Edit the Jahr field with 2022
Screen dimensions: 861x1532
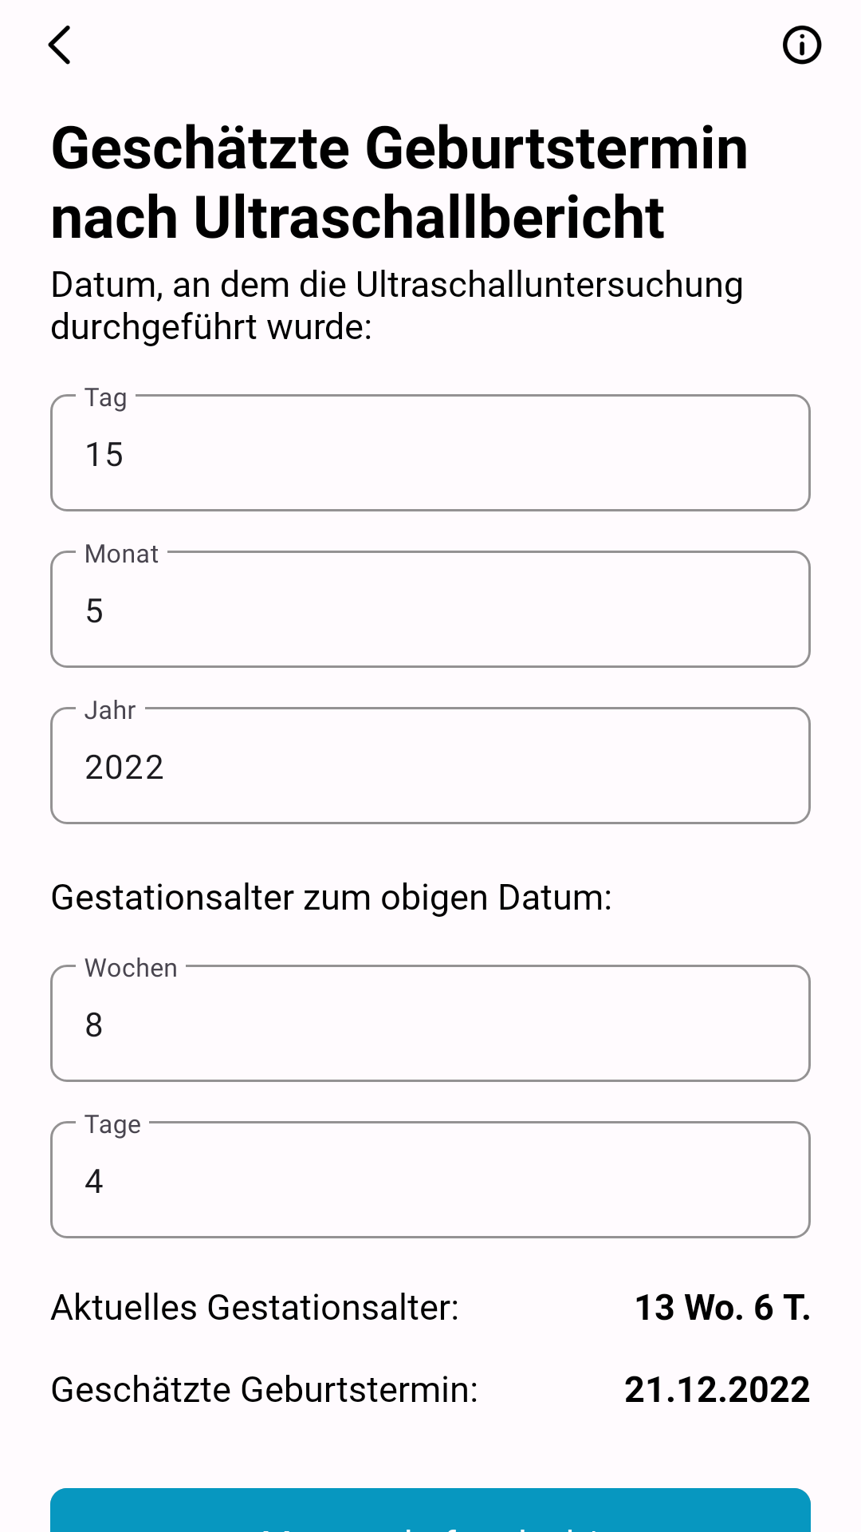(x=431, y=765)
